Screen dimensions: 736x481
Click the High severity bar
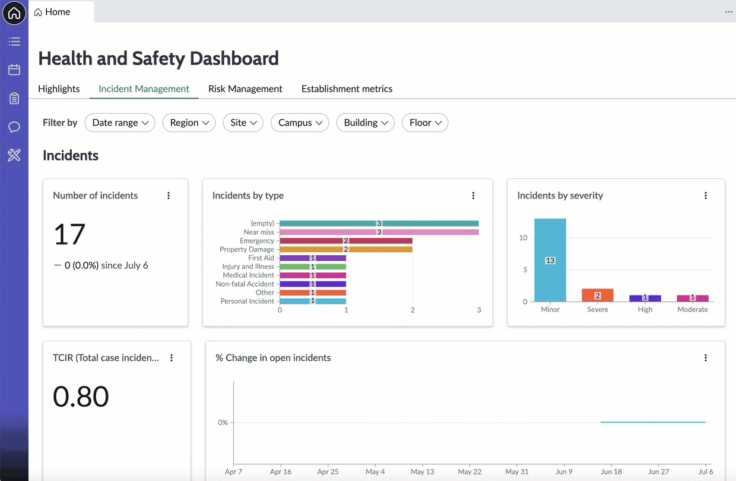click(645, 298)
